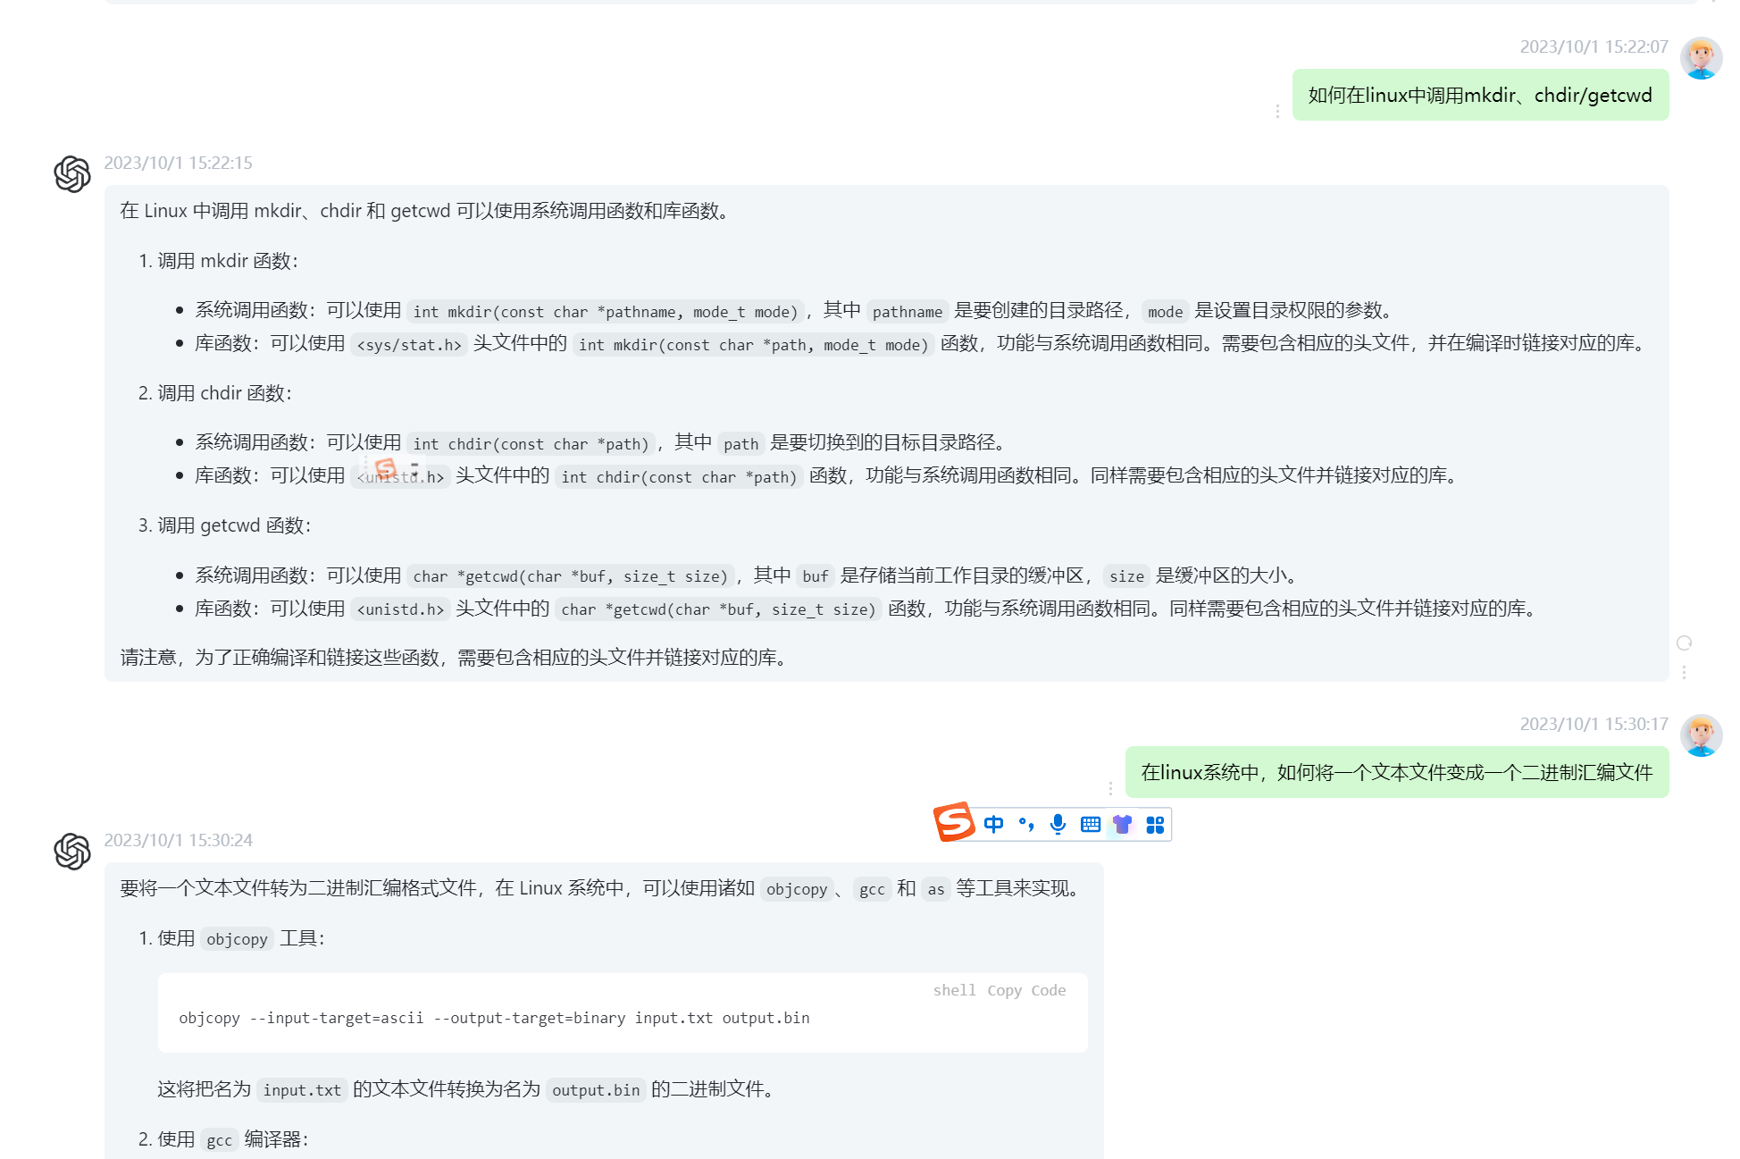
Task: Open more options dots below regenerate icon
Action: (x=1684, y=672)
